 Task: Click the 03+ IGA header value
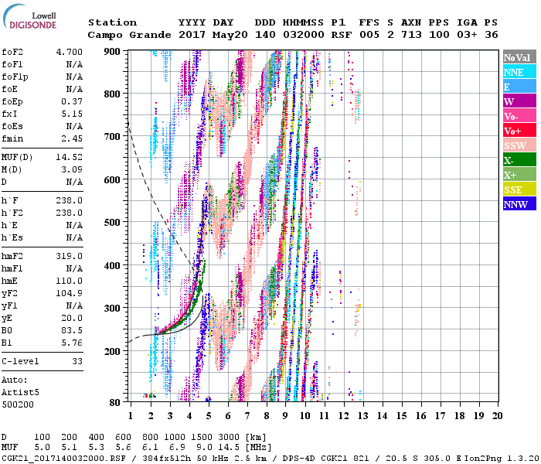467,35
